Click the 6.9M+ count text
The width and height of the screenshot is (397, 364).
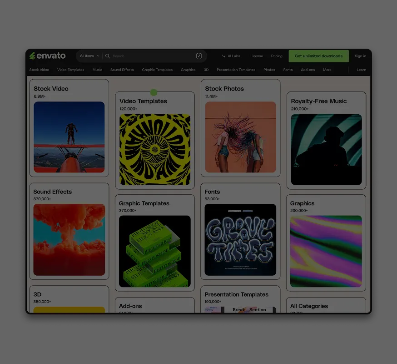[x=40, y=96]
